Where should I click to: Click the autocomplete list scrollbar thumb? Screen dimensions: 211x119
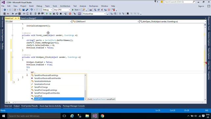pyautogui.click(x=85, y=94)
